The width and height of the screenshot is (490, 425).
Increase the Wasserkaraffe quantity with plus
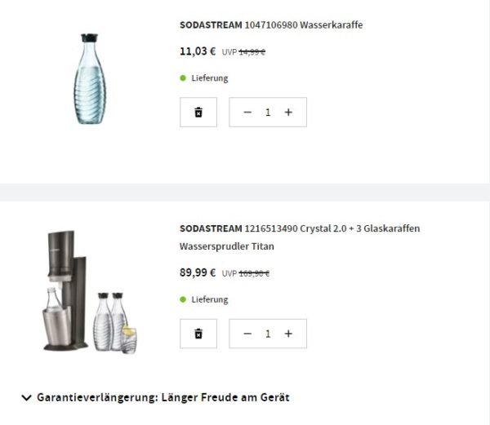[x=288, y=113]
